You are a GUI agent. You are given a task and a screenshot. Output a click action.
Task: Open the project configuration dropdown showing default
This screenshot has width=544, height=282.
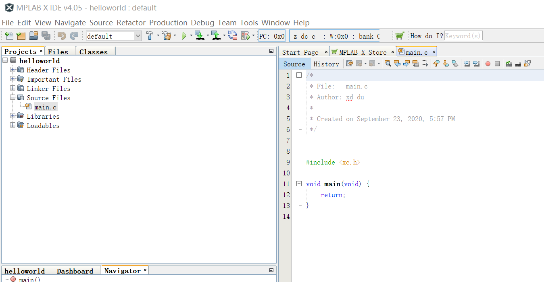[x=114, y=36]
